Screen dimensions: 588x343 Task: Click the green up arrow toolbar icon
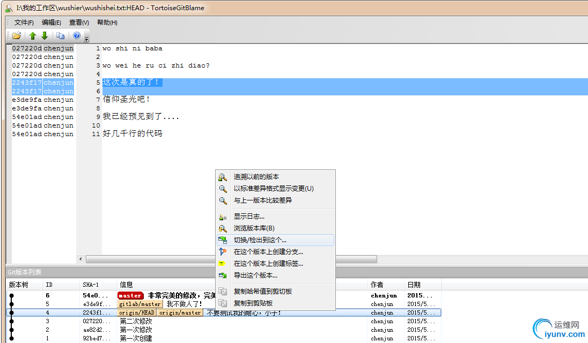pyautogui.click(x=33, y=35)
